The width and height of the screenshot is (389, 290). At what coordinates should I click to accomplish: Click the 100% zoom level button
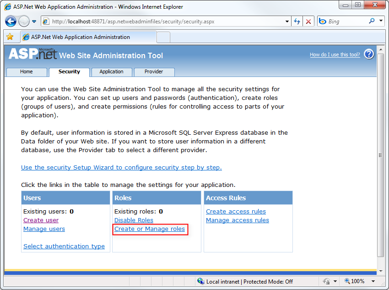pyautogui.click(x=355, y=281)
